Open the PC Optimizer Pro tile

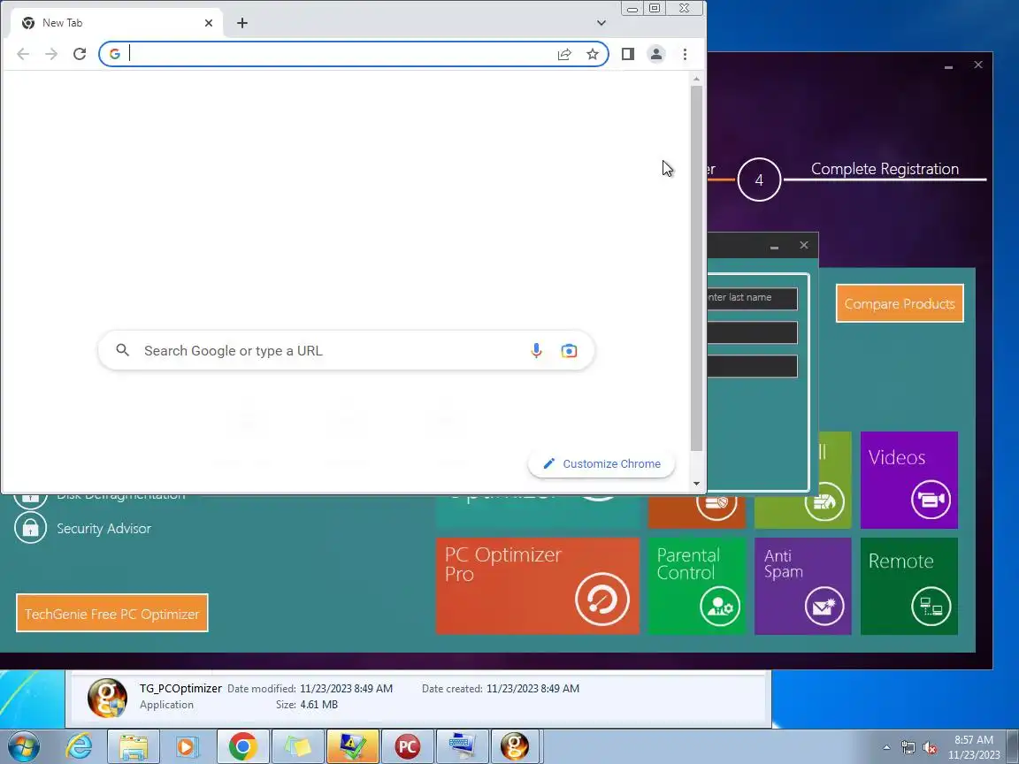tap(538, 586)
